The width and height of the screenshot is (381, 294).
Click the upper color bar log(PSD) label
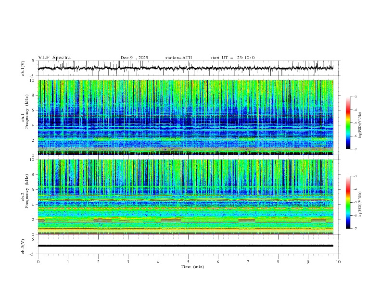(360, 123)
